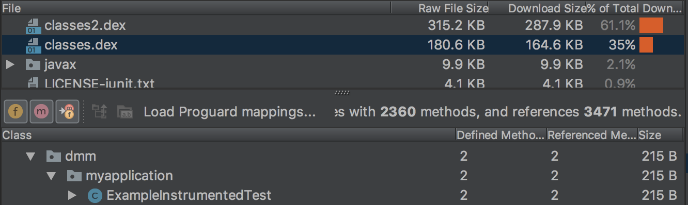Click the classes.dex file icon
Viewport: 688px width, 205px height.
pyautogui.click(x=34, y=45)
